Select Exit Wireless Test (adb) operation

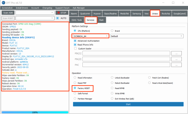[x=112, y=99]
